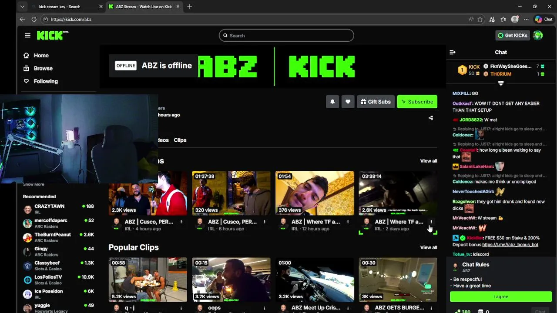
Task: Open recommended channel Classybeef
Action: (58, 266)
